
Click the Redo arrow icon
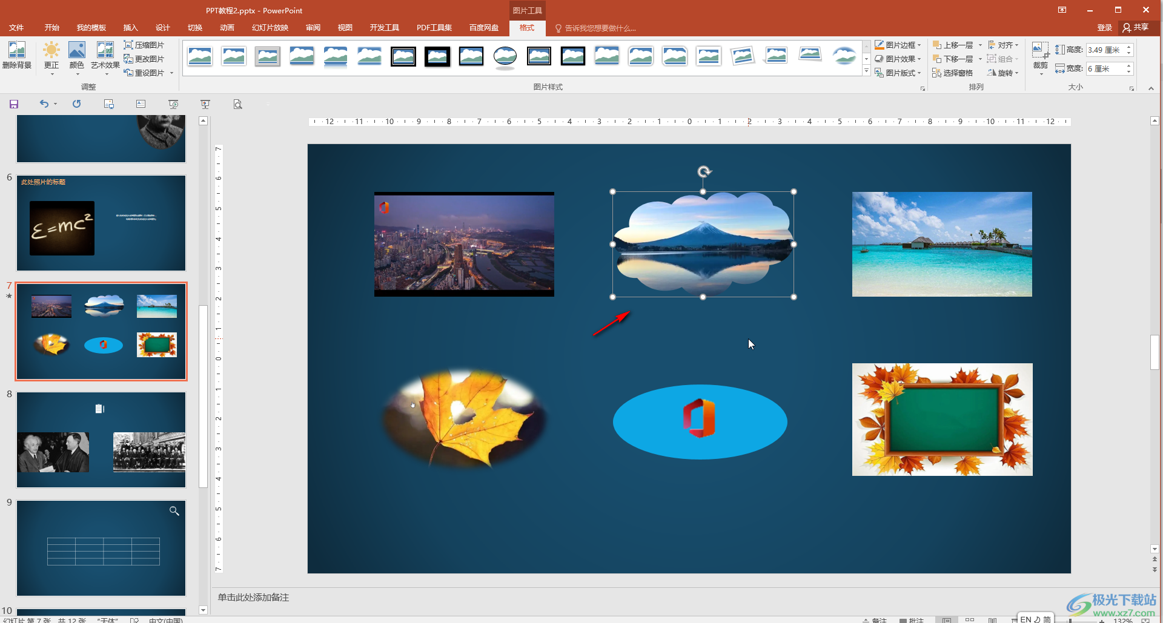point(76,104)
